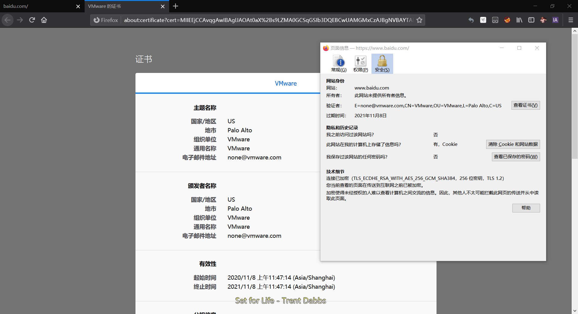This screenshot has height=314, width=578.
Task: Click the Firefox logo in page info title bar
Action: (x=326, y=48)
